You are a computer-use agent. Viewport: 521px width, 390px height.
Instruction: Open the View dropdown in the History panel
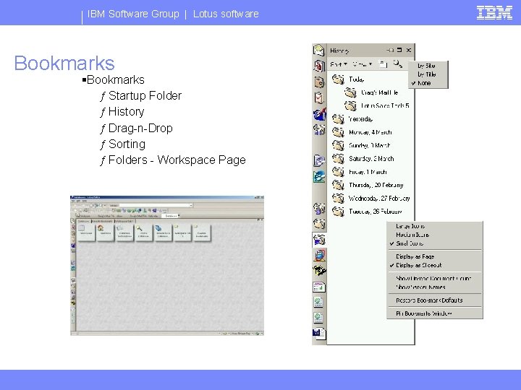(x=363, y=64)
